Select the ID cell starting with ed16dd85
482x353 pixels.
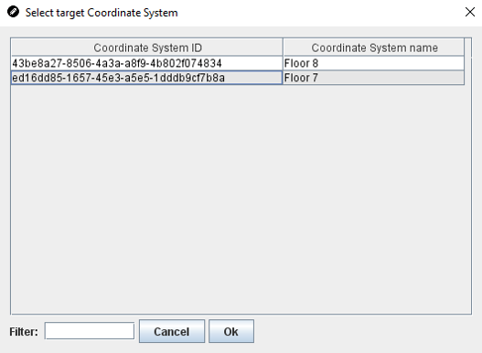tap(147, 78)
